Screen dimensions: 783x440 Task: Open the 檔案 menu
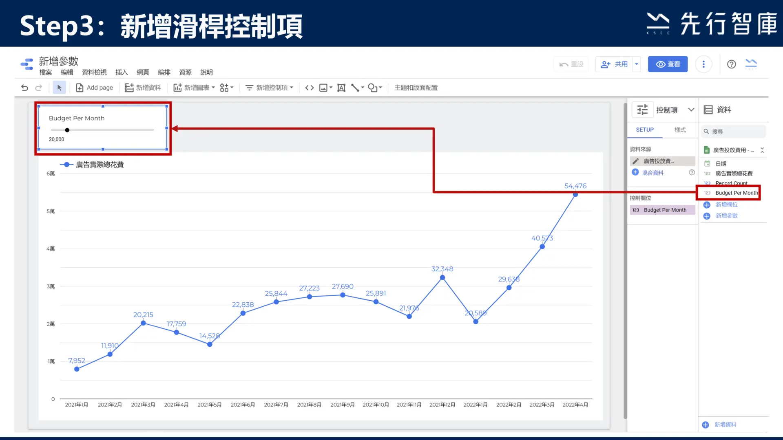(46, 72)
